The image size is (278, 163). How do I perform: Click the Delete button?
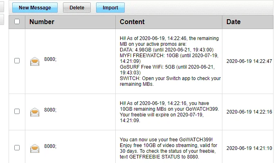(x=77, y=8)
